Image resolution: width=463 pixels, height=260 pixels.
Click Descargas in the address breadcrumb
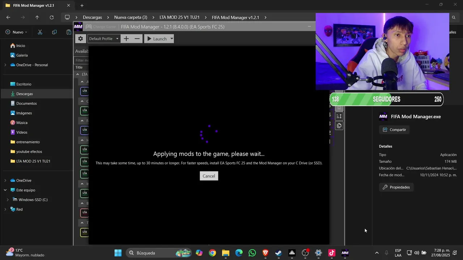pos(92,17)
